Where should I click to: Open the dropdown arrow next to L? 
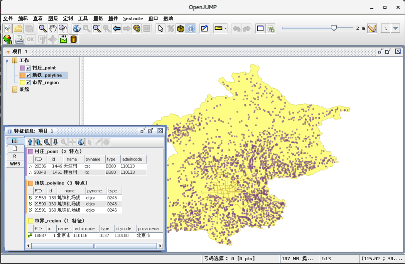(x=395, y=29)
